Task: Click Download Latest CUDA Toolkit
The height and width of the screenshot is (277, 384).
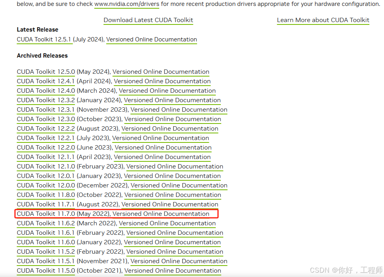Action: point(148,20)
